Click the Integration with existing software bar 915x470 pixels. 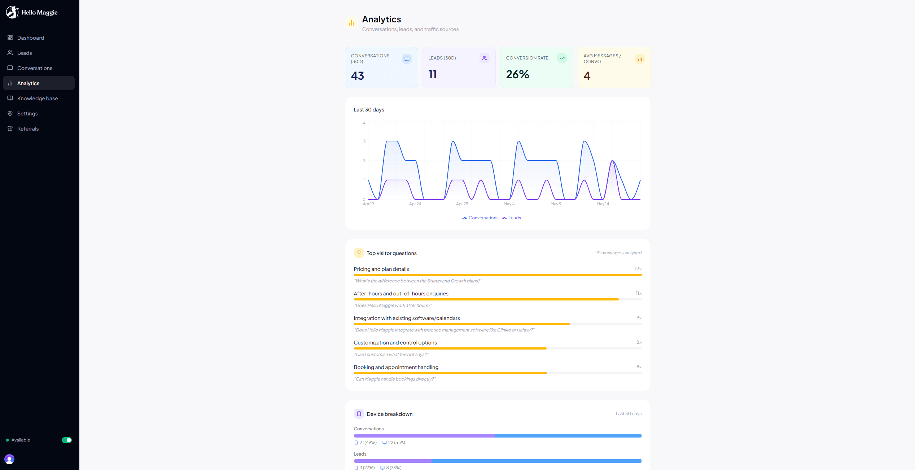click(498, 324)
